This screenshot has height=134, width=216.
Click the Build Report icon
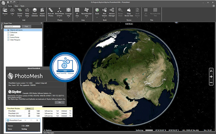coord(137,10)
